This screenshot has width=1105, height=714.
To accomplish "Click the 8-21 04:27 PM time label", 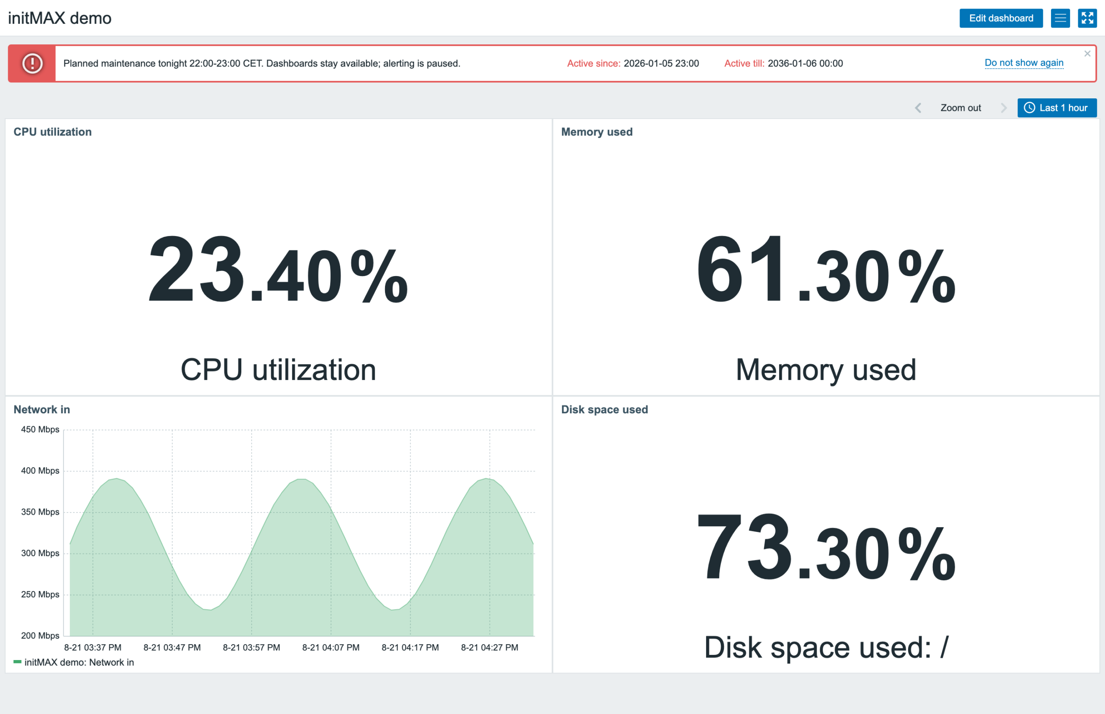I will tap(489, 647).
